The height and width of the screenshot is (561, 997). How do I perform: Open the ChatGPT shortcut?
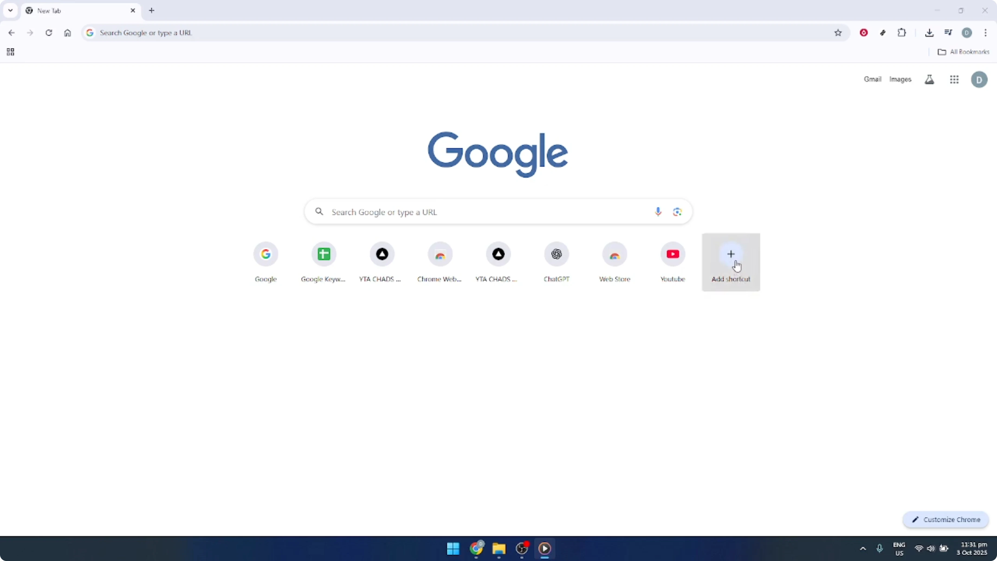tap(556, 262)
